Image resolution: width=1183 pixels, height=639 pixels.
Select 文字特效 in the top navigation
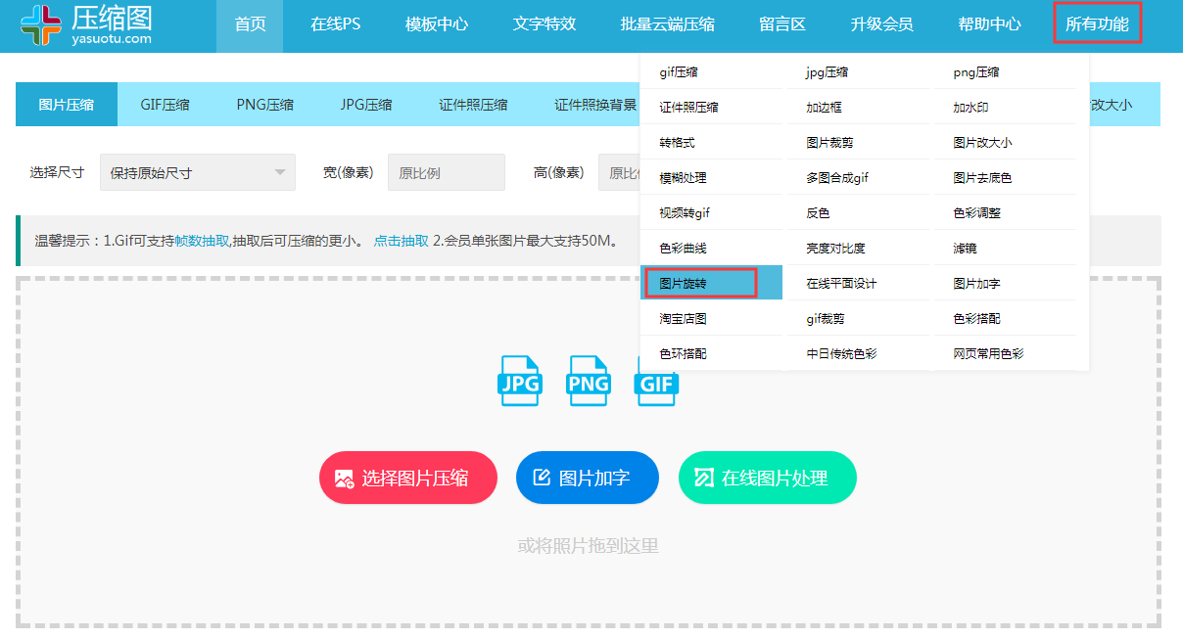coord(544,25)
